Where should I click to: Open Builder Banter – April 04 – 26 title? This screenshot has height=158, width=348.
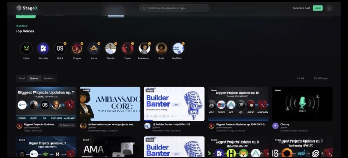[171, 124]
